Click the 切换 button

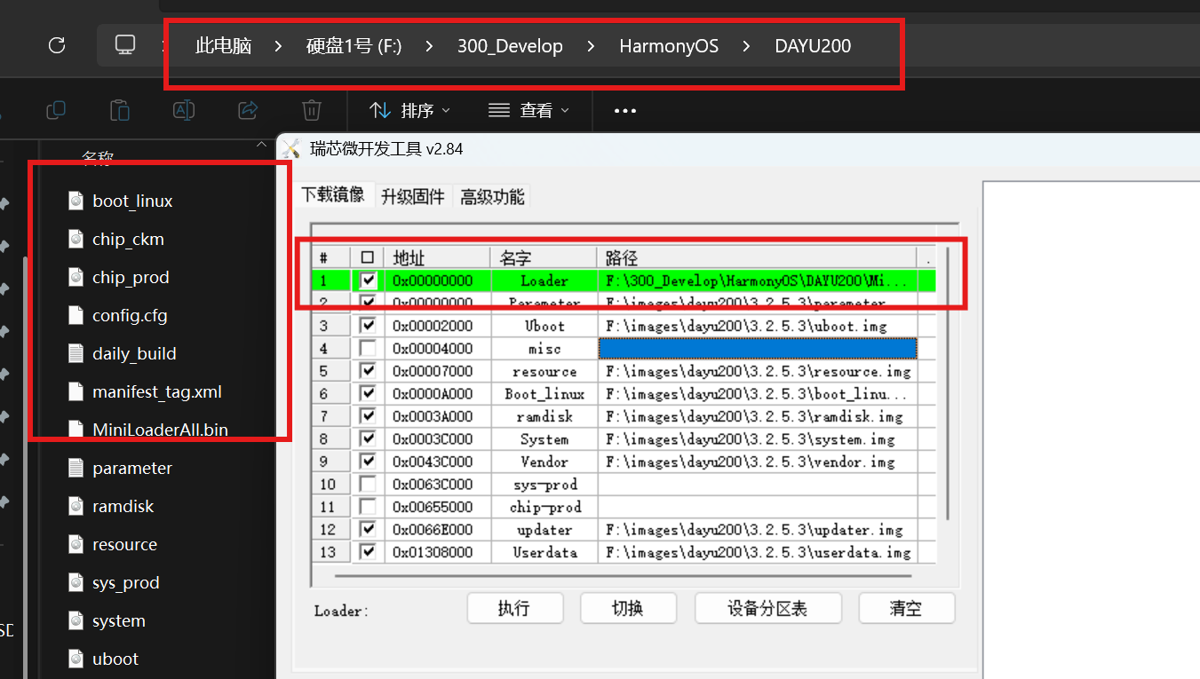tap(628, 608)
